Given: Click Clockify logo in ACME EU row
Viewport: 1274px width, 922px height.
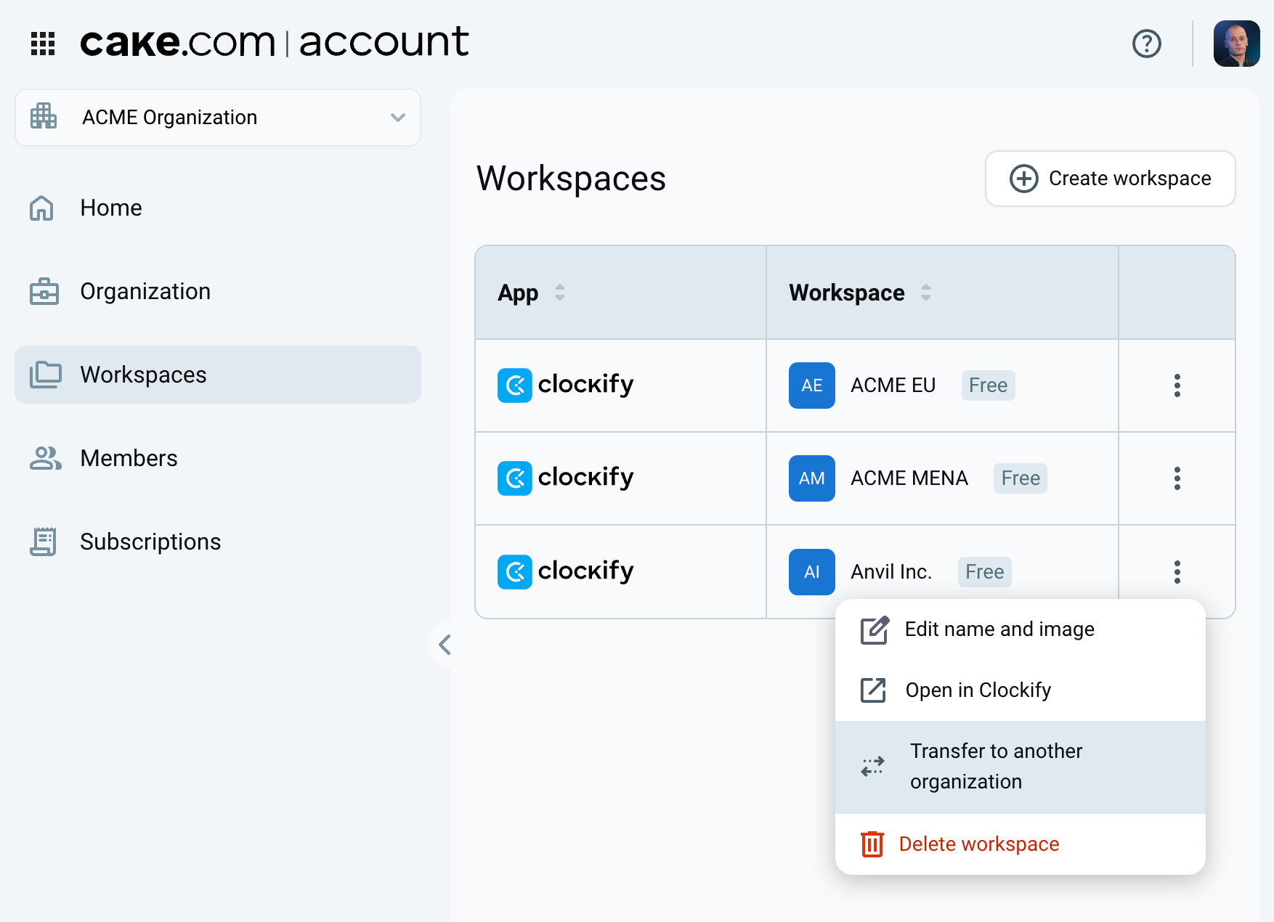Looking at the screenshot, I should click(x=565, y=385).
